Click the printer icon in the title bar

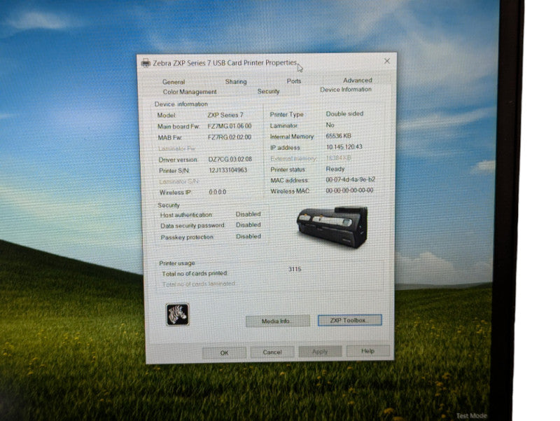click(146, 63)
